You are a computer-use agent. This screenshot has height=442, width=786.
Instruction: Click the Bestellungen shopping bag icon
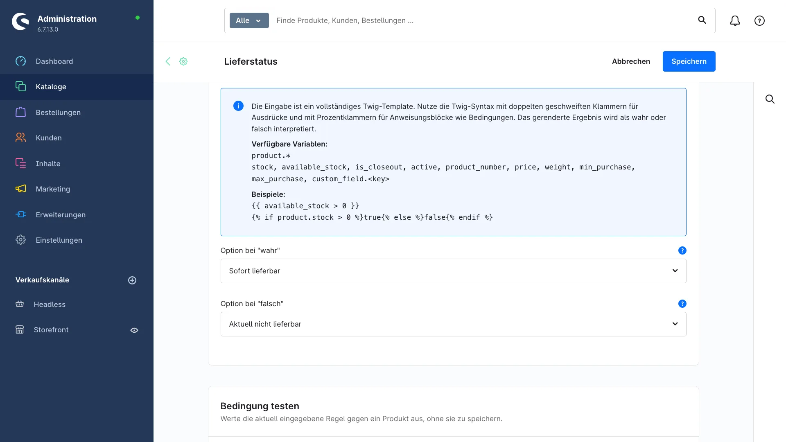point(20,112)
